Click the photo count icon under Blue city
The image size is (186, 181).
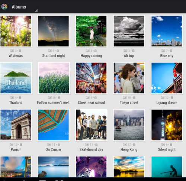pos(163,51)
